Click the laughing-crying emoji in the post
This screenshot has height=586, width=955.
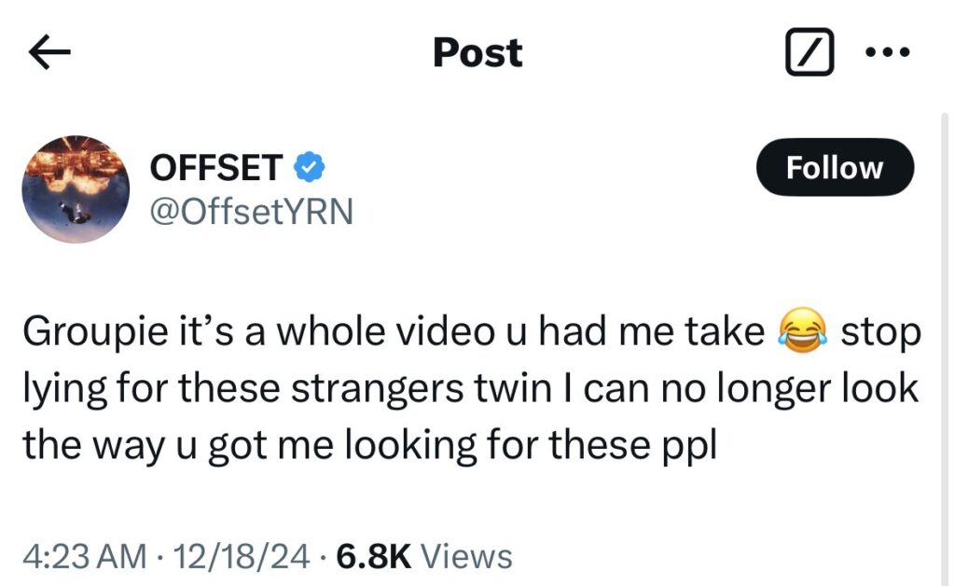pos(802,330)
